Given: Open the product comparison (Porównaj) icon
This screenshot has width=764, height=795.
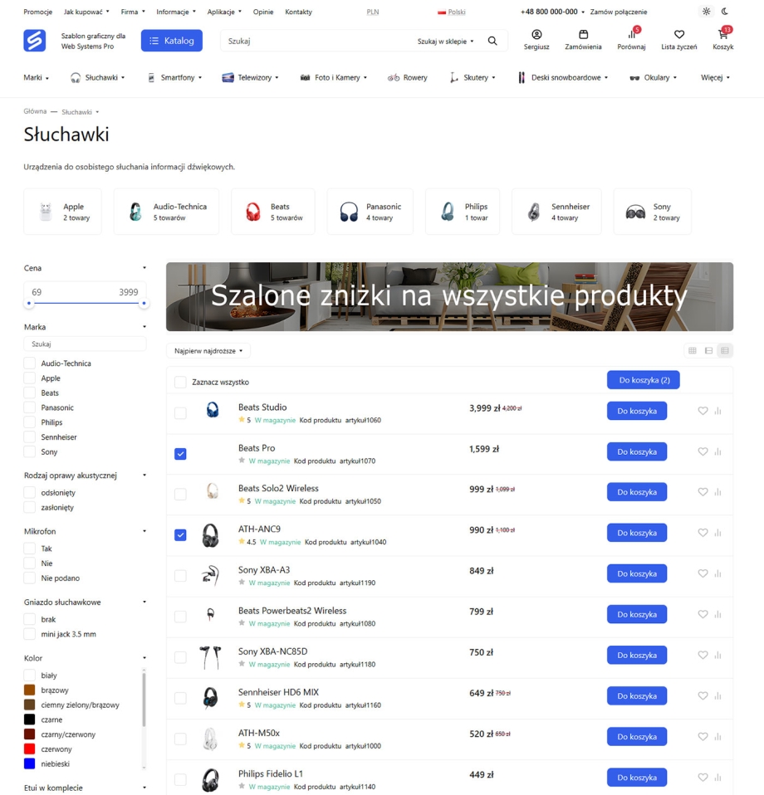Looking at the screenshot, I should pos(631,35).
